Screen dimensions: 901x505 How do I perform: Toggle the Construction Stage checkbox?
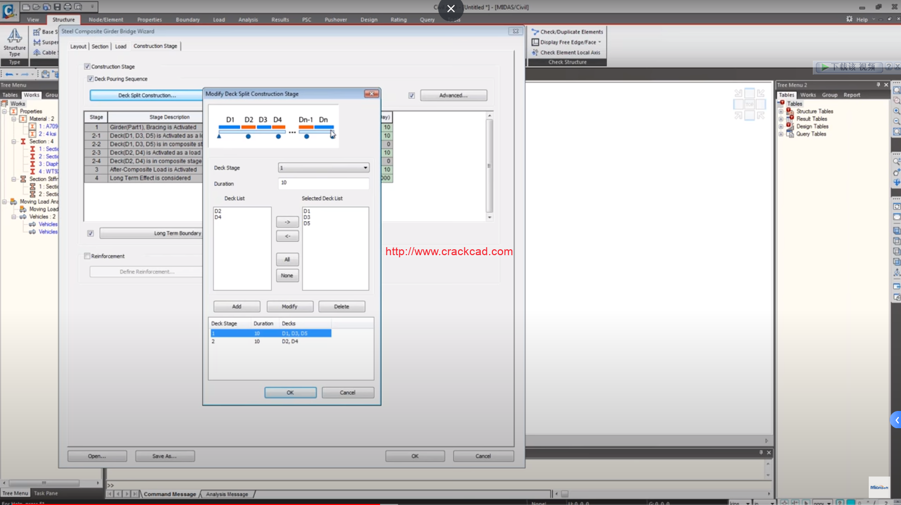(x=87, y=67)
